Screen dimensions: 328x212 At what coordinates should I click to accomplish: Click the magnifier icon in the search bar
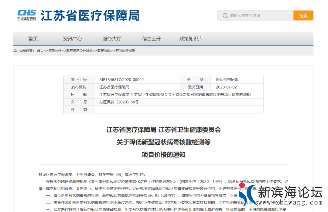point(225,15)
